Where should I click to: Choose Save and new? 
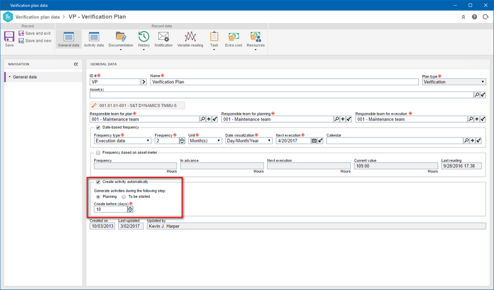tap(35, 41)
